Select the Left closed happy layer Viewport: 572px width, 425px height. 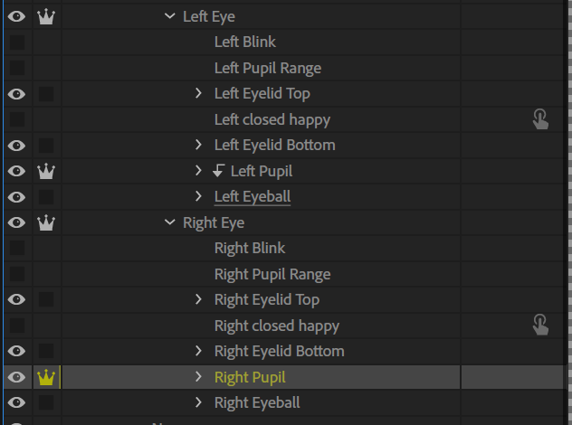pyautogui.click(x=272, y=120)
